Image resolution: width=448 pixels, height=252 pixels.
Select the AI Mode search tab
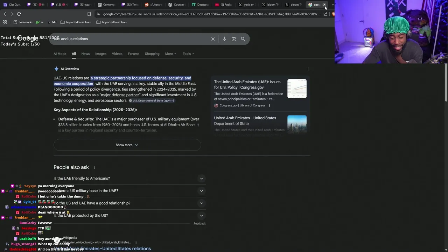tap(60, 54)
